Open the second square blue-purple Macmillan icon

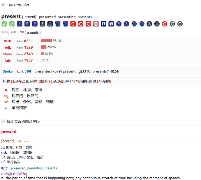point(65,24)
